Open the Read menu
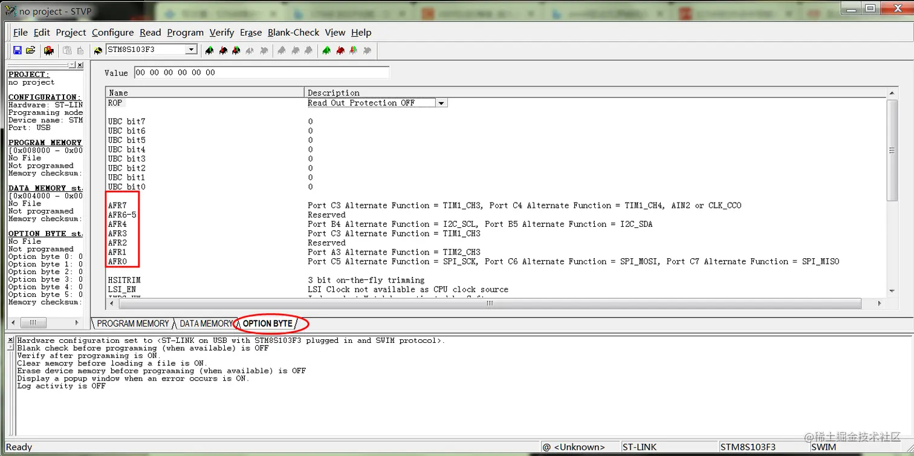 (x=151, y=33)
